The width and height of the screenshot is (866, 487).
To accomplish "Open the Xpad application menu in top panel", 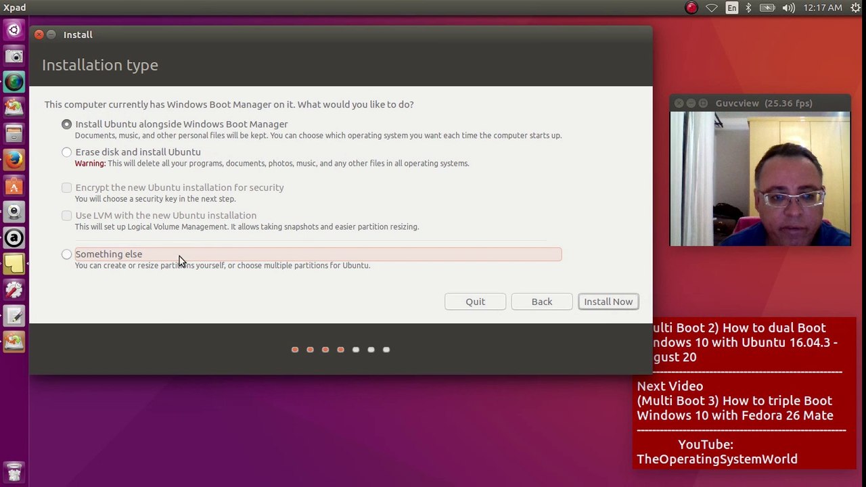I will click(14, 7).
